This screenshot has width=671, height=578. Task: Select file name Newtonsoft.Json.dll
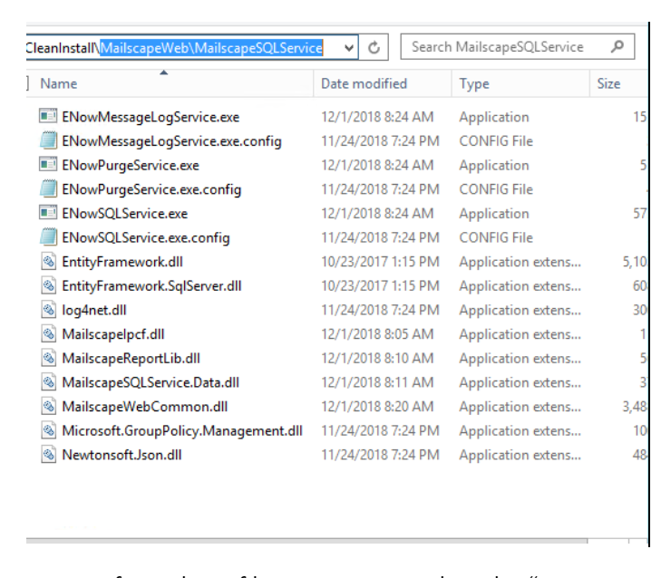[122, 456]
